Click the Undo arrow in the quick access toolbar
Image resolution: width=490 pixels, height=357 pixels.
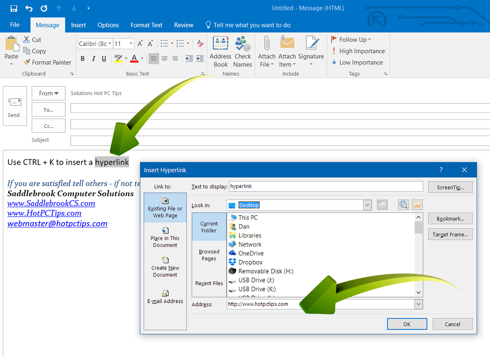point(29,8)
